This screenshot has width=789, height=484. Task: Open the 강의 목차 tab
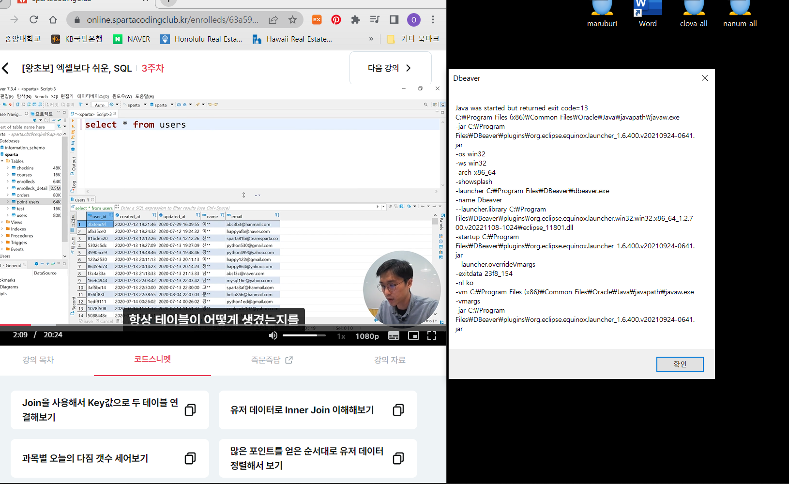tap(38, 360)
